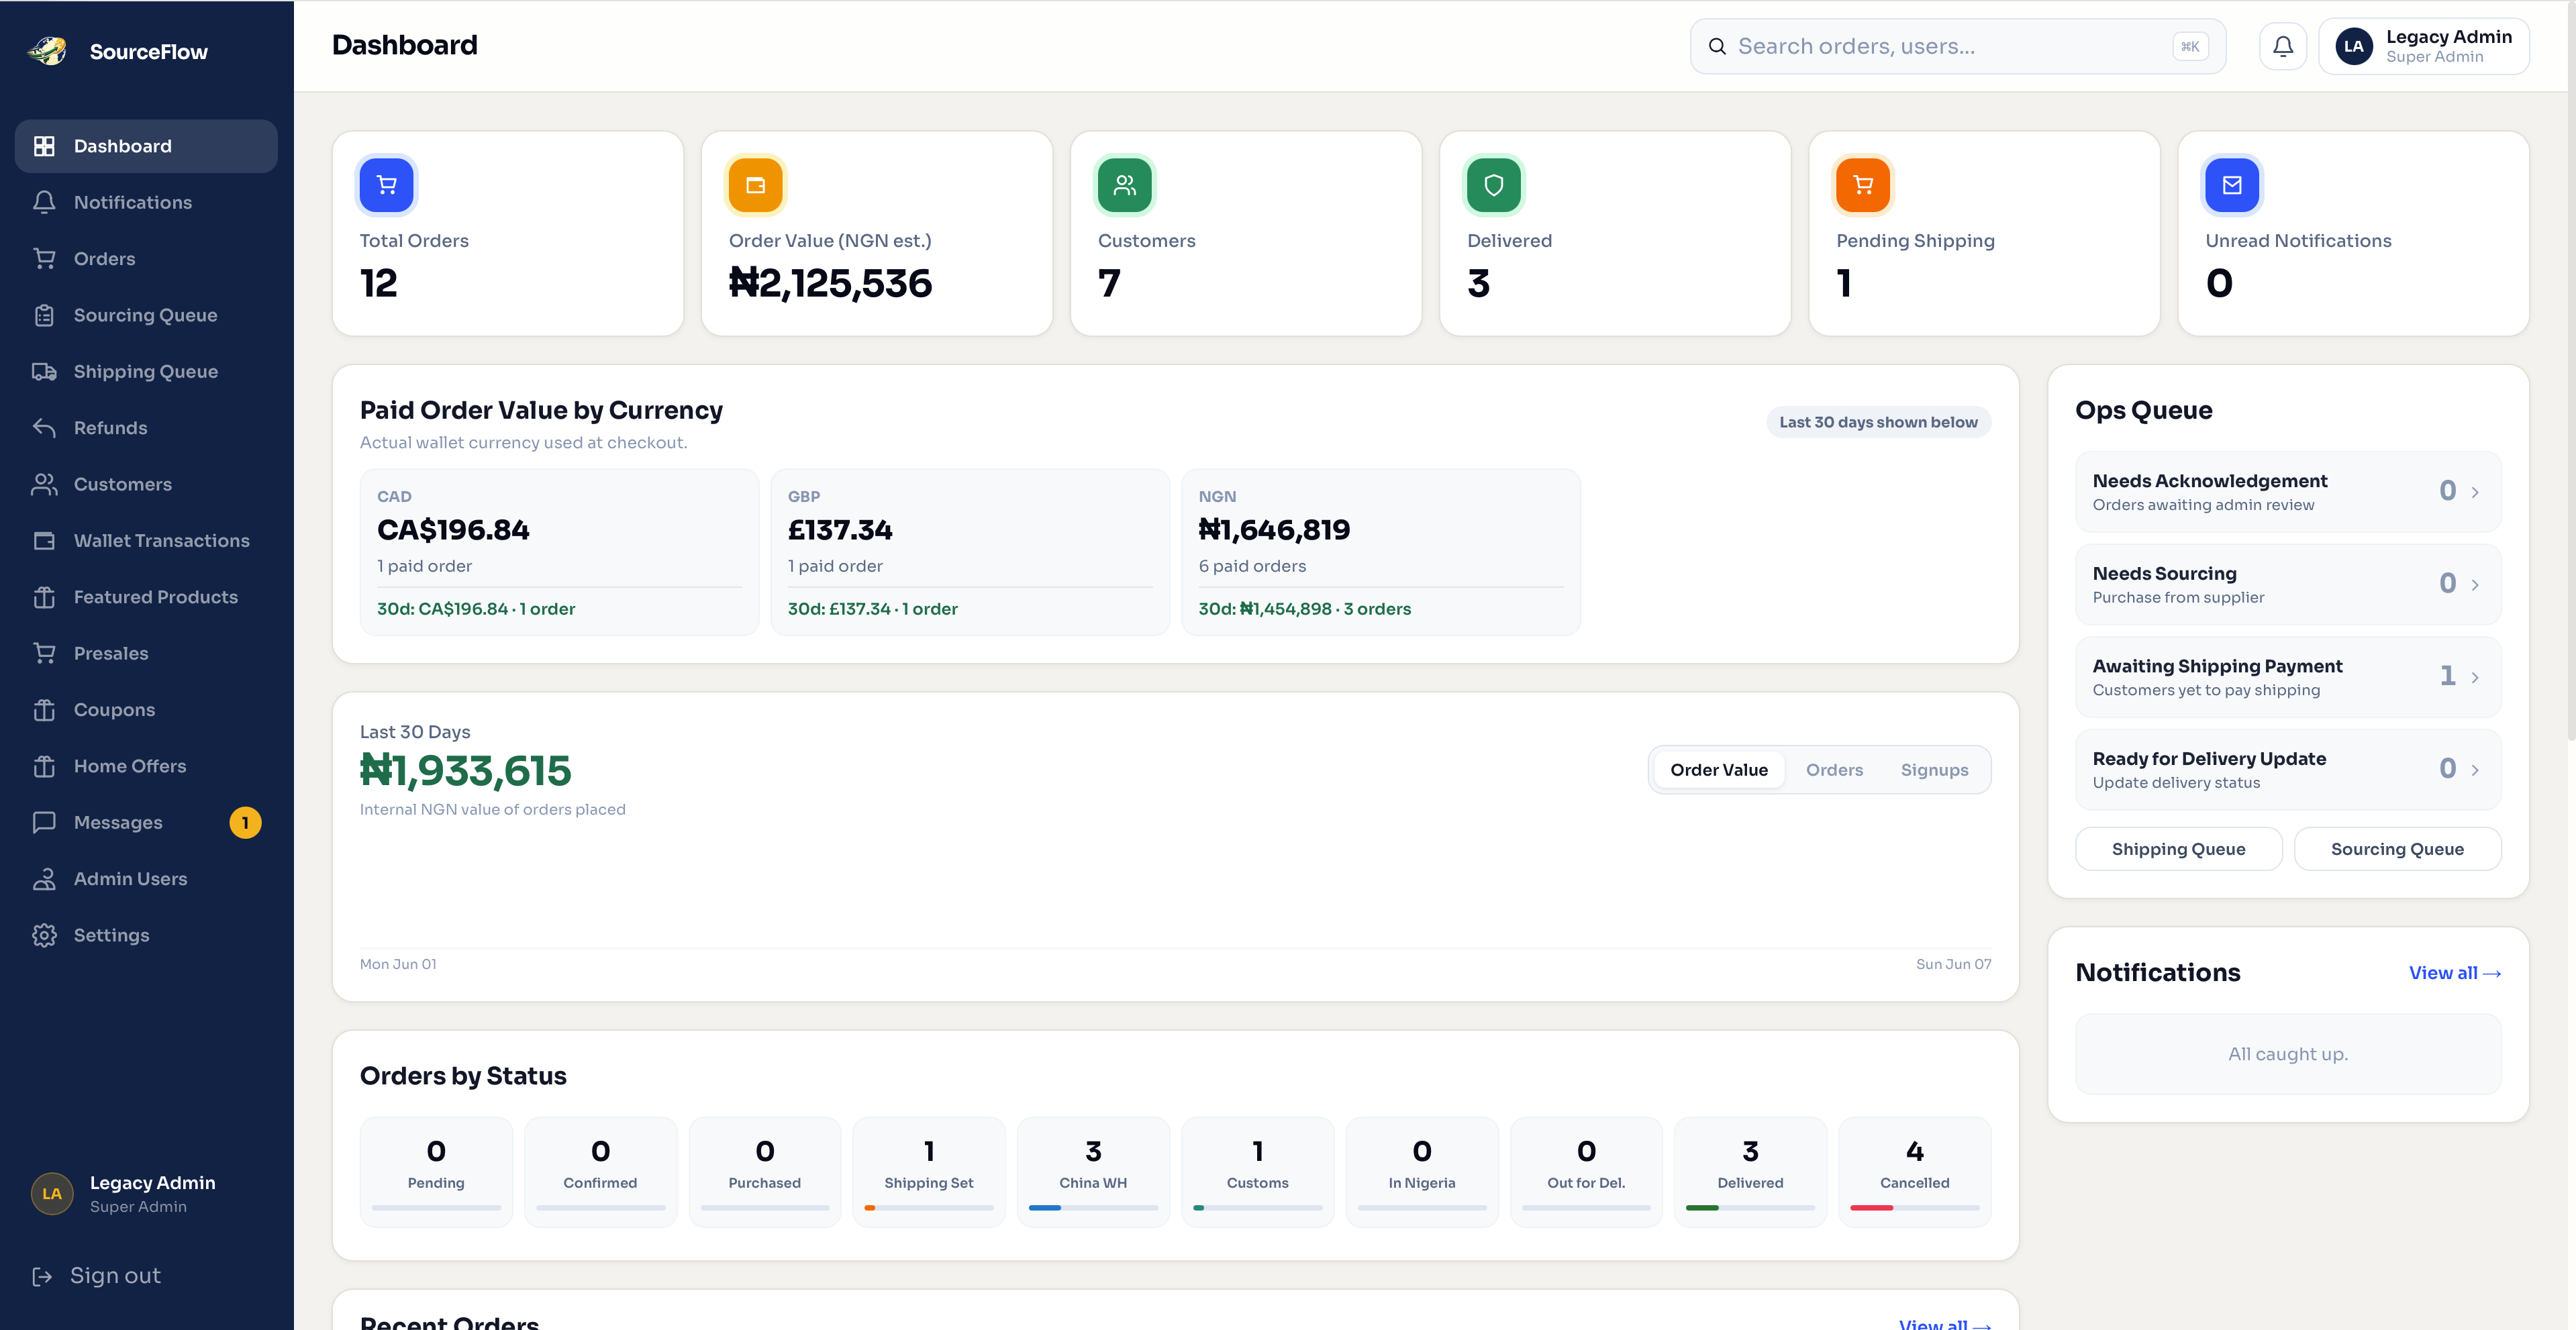Switch chart to Order Value tab
2576x1330 pixels.
pos(1718,770)
